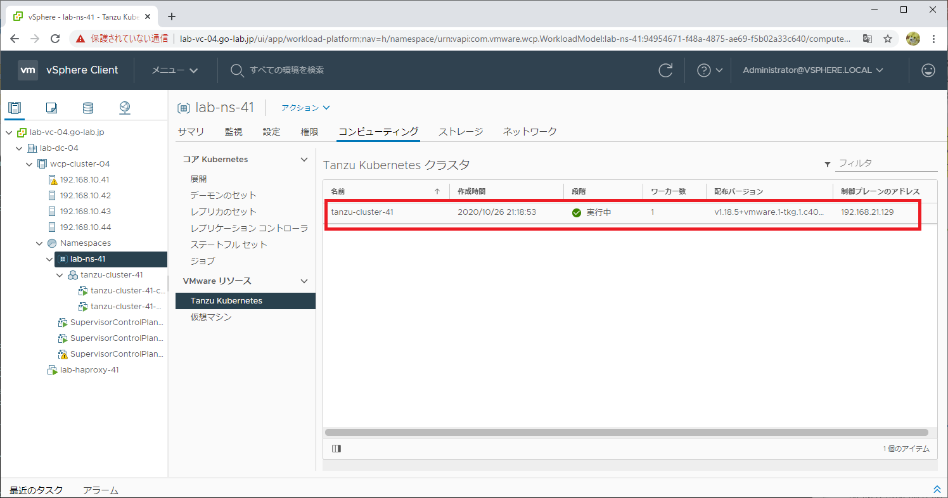Sort by the 名前 column arrow

[437, 191]
